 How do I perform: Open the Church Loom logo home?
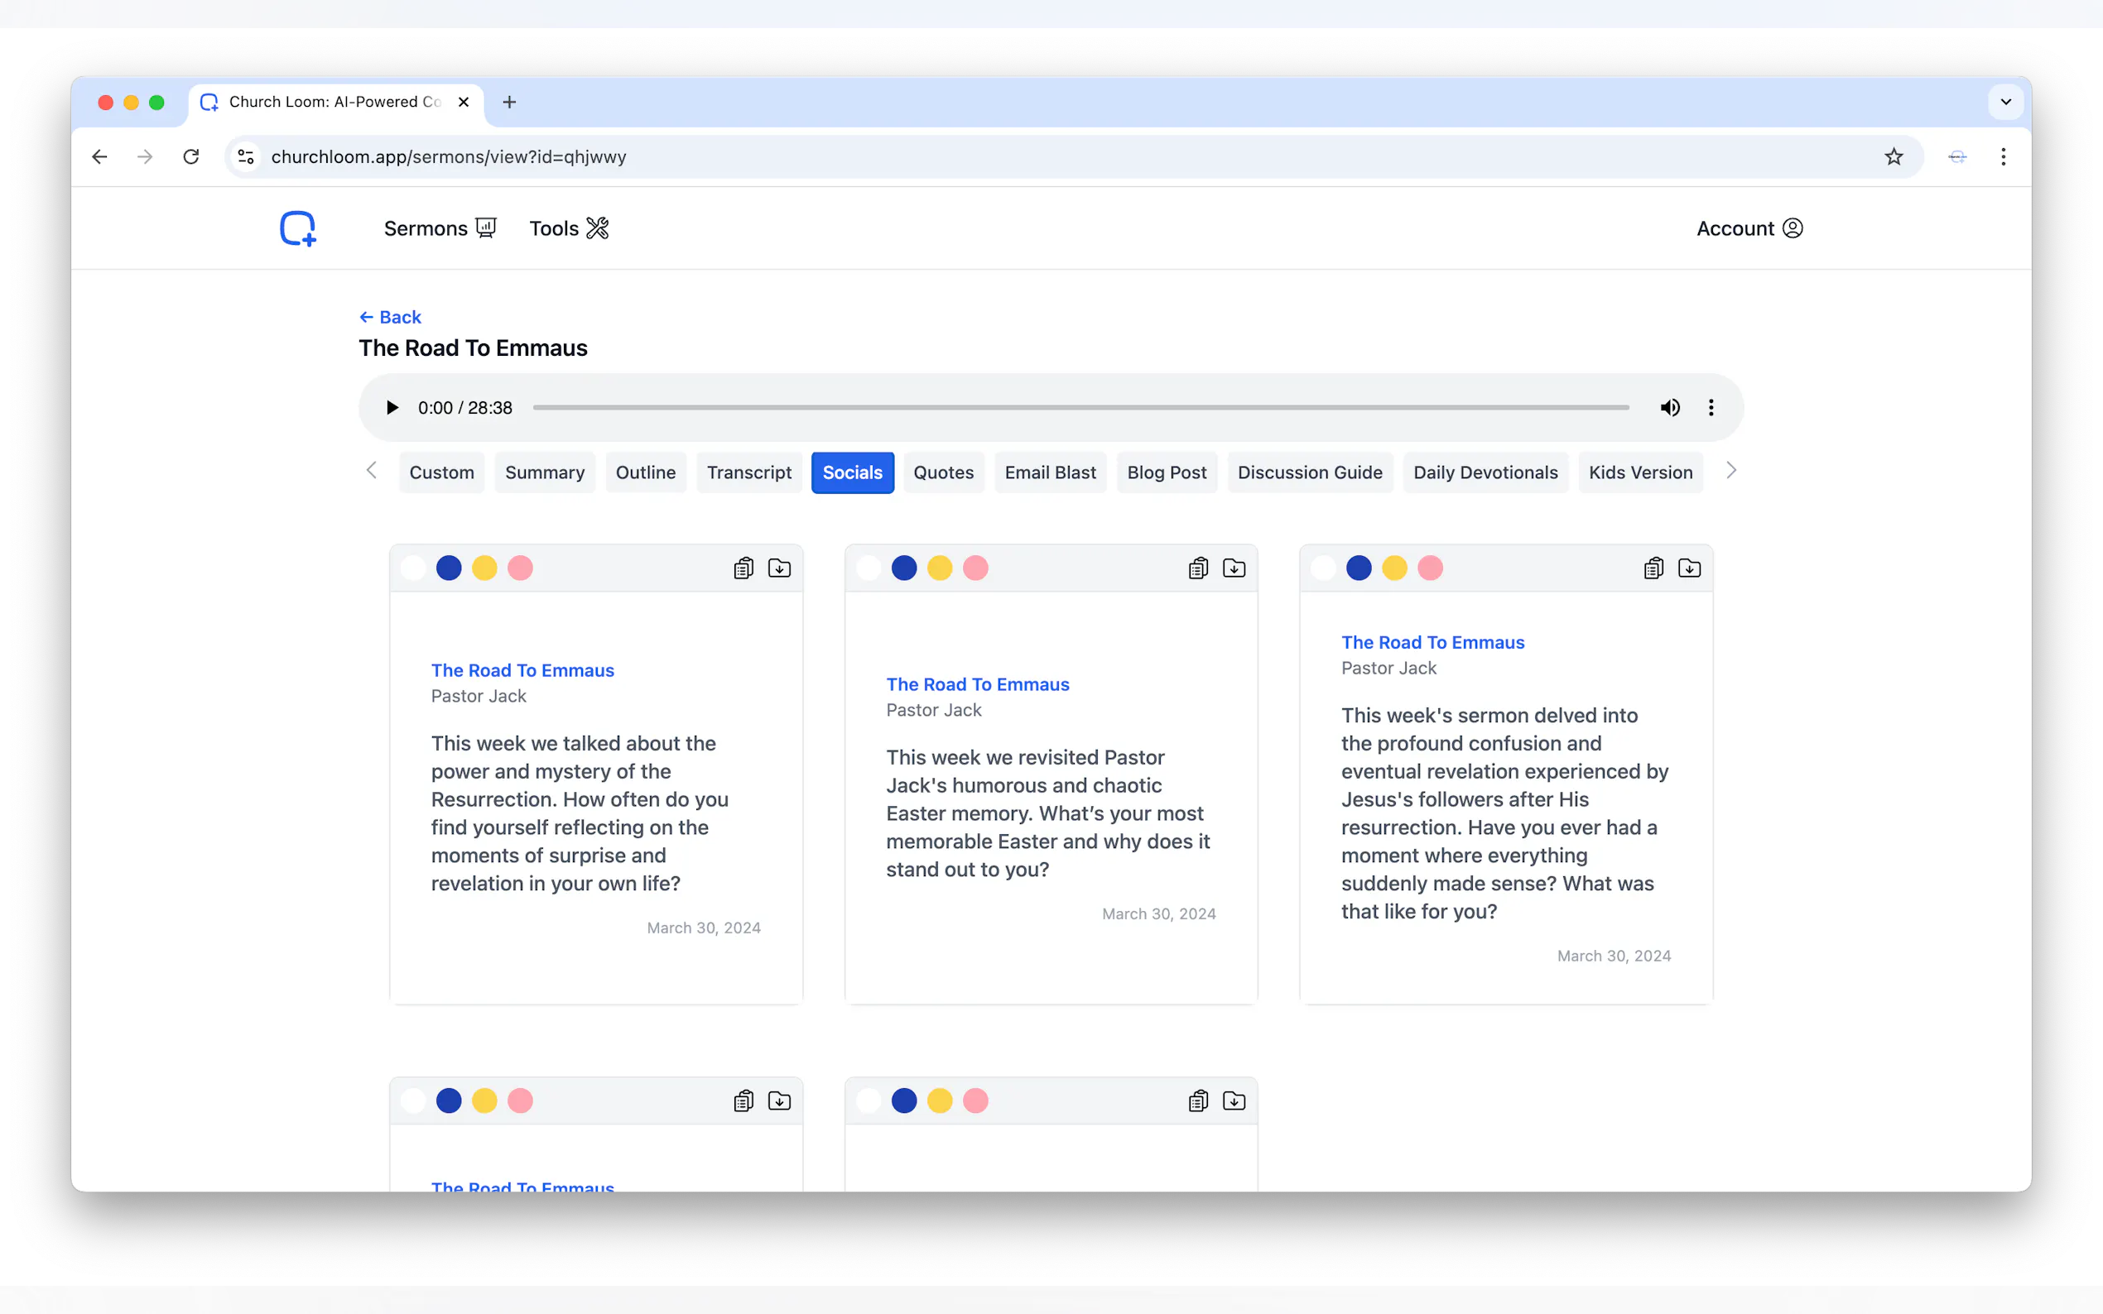coord(297,228)
